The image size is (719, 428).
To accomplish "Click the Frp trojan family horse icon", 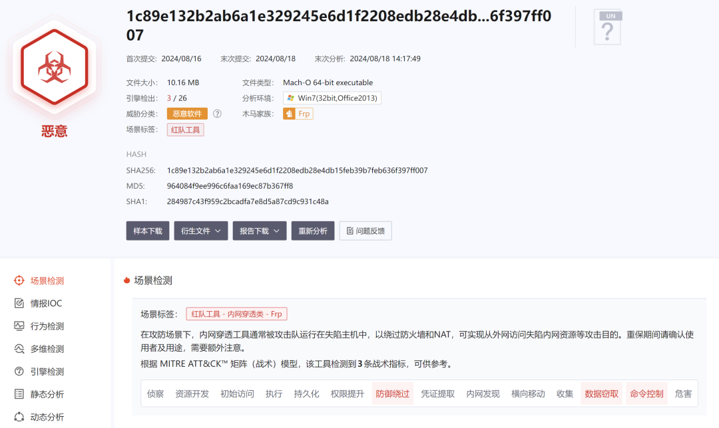I will pos(290,114).
